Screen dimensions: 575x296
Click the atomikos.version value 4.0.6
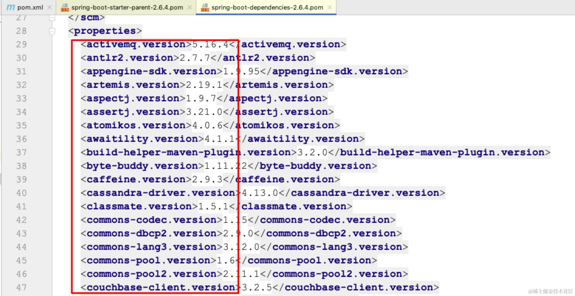[x=207, y=125]
